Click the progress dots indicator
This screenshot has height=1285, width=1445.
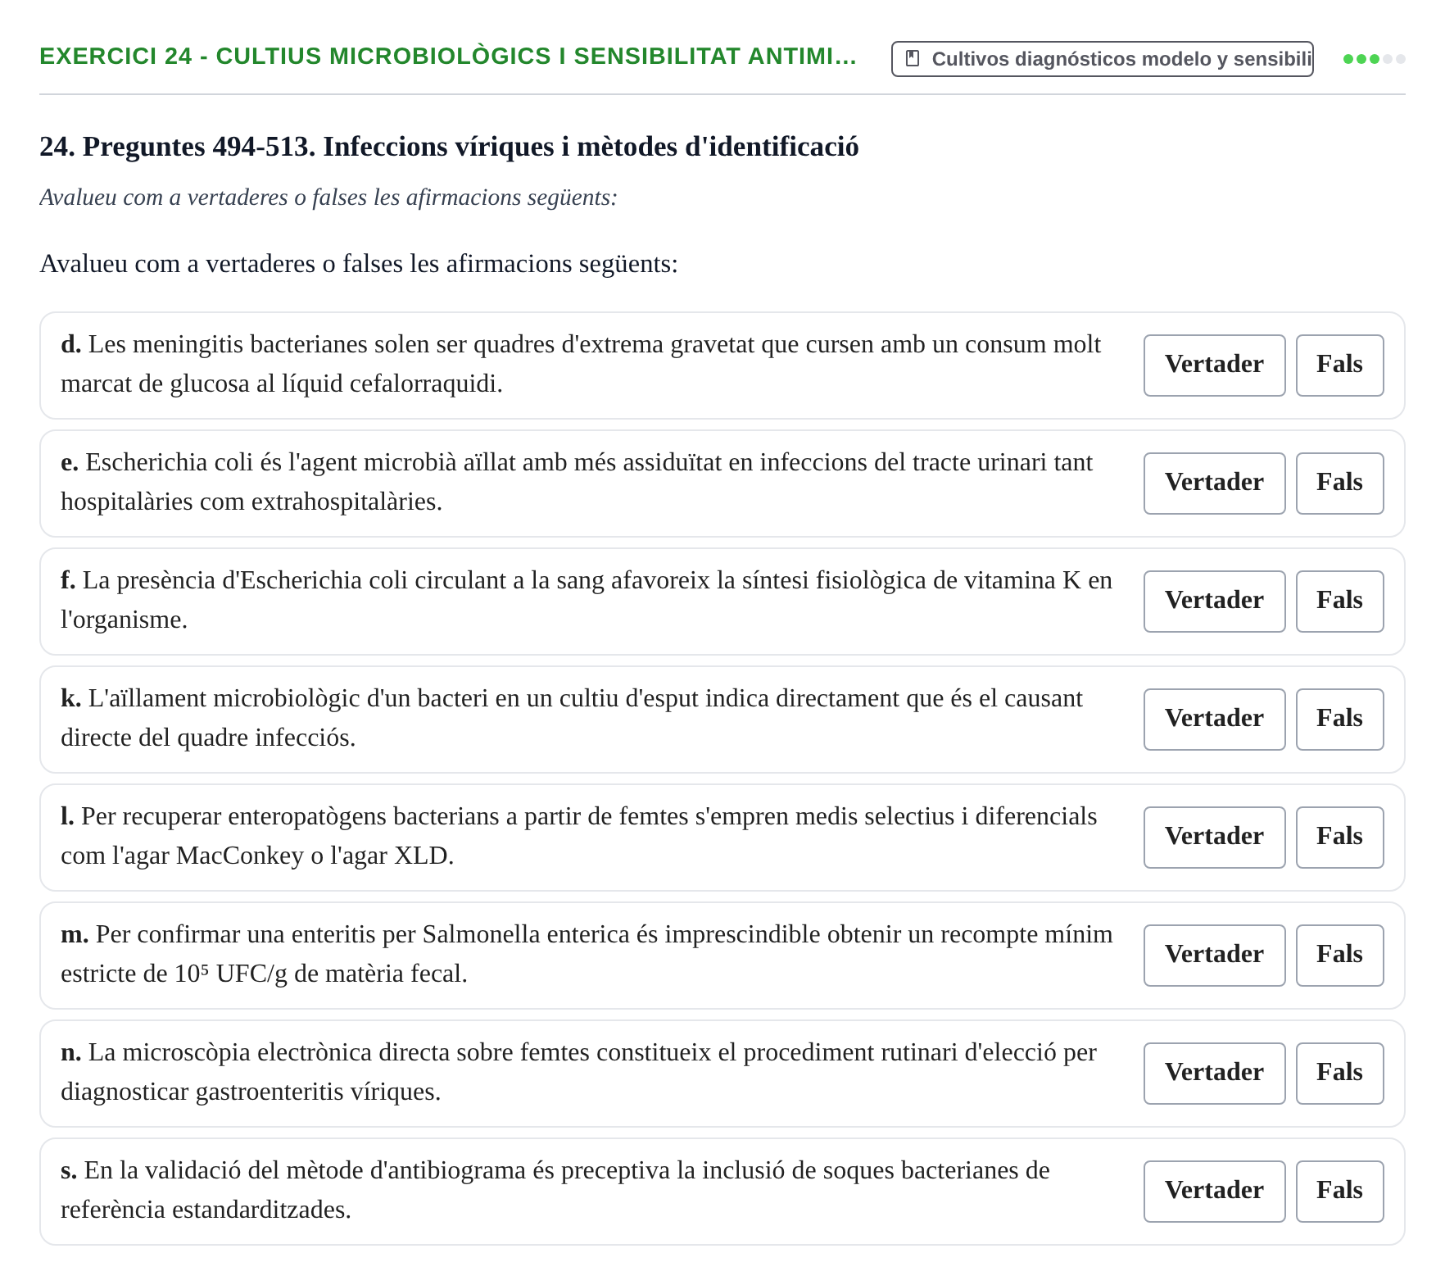[1374, 59]
